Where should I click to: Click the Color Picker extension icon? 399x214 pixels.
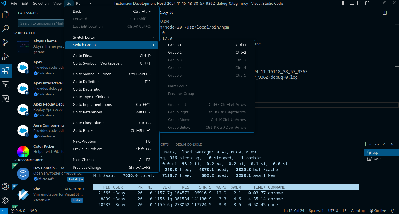click(23, 151)
